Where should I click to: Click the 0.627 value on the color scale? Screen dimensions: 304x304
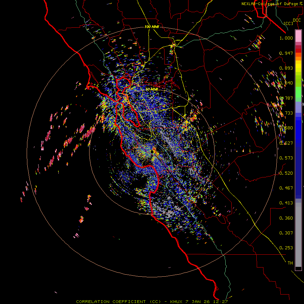click(x=286, y=143)
